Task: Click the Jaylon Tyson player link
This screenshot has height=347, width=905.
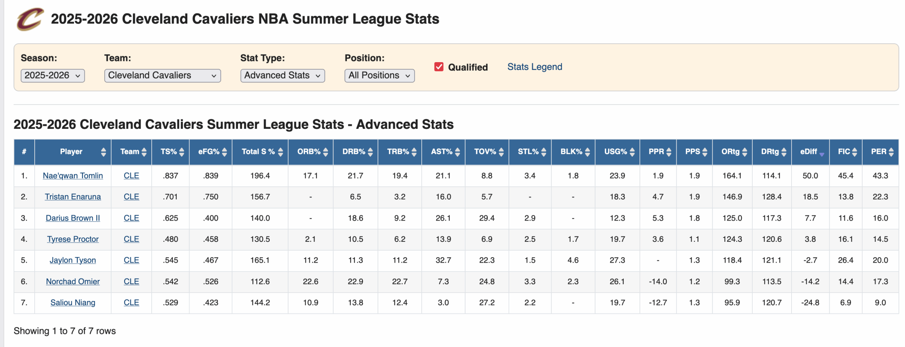Action: tap(73, 260)
